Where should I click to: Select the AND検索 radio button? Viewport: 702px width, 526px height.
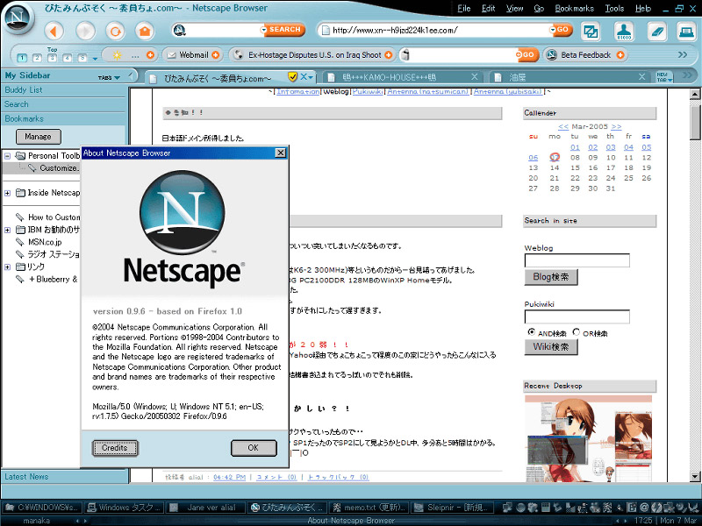(531, 332)
